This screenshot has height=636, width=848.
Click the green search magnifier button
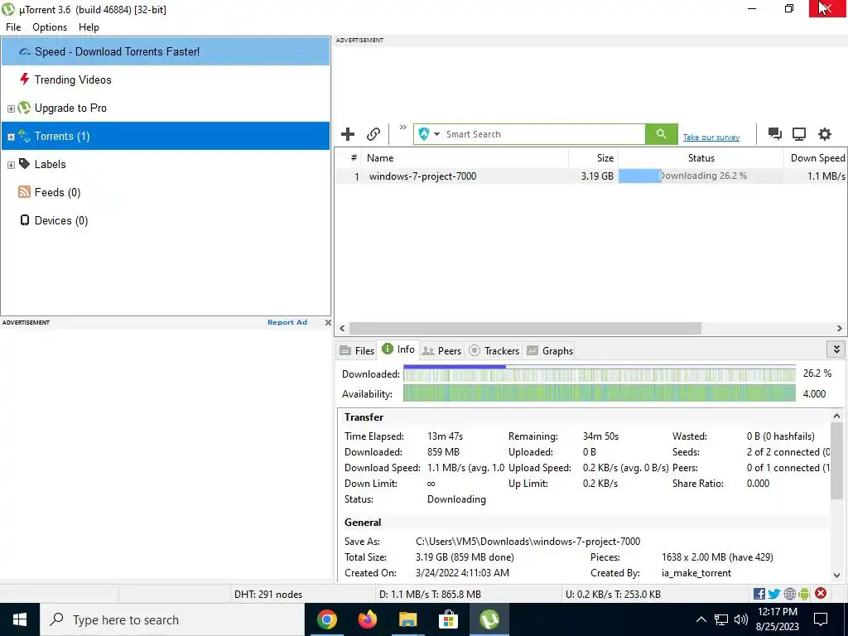pos(661,134)
